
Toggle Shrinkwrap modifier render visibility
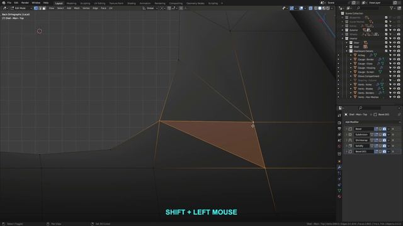point(385,140)
